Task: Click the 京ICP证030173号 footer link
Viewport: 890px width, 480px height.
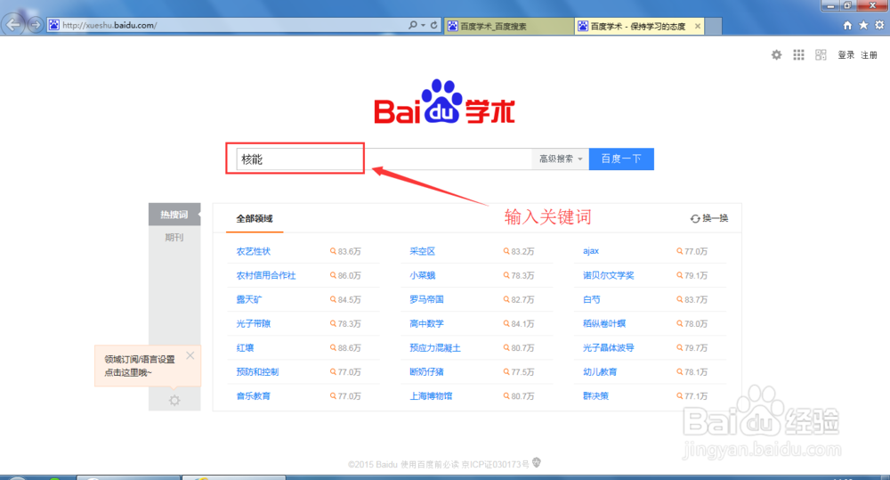Action: 495,465
